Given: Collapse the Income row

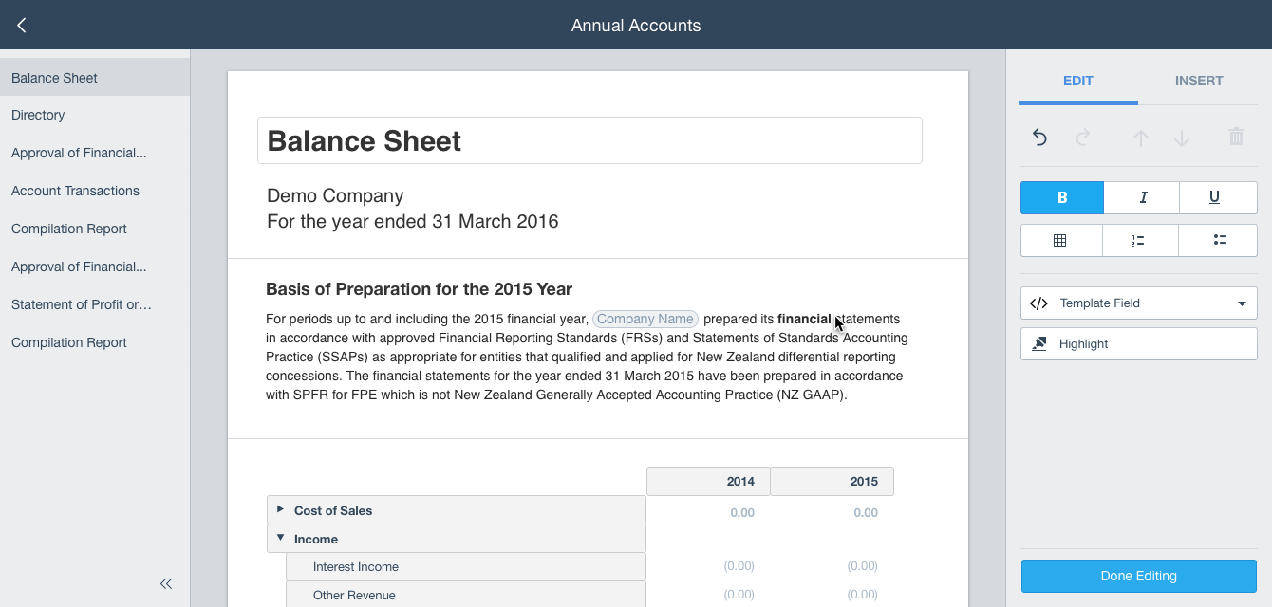Looking at the screenshot, I should (x=280, y=538).
